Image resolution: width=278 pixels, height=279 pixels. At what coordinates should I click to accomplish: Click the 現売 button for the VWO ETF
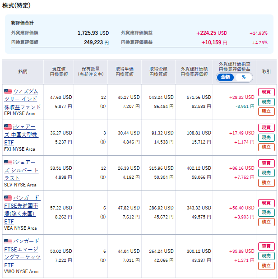[266, 256]
